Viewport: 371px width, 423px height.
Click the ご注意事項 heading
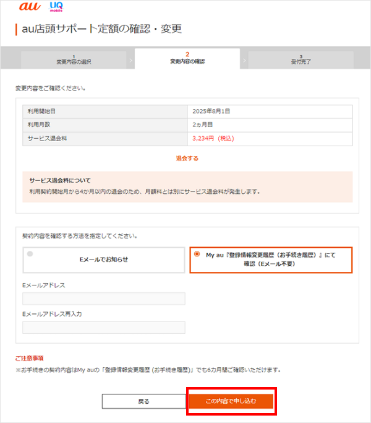pyautogui.click(x=29, y=358)
